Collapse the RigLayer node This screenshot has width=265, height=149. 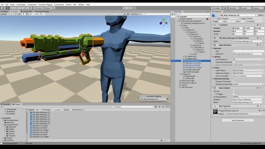(x=180, y=74)
